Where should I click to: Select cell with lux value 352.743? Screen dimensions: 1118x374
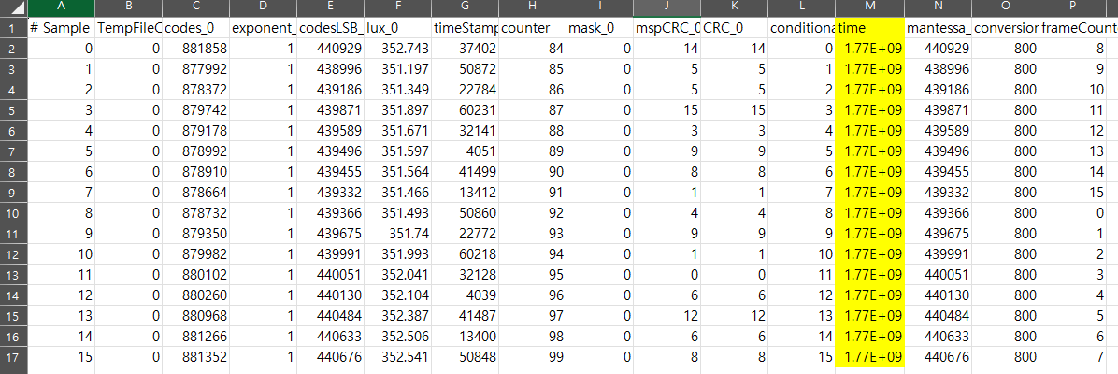(397, 49)
